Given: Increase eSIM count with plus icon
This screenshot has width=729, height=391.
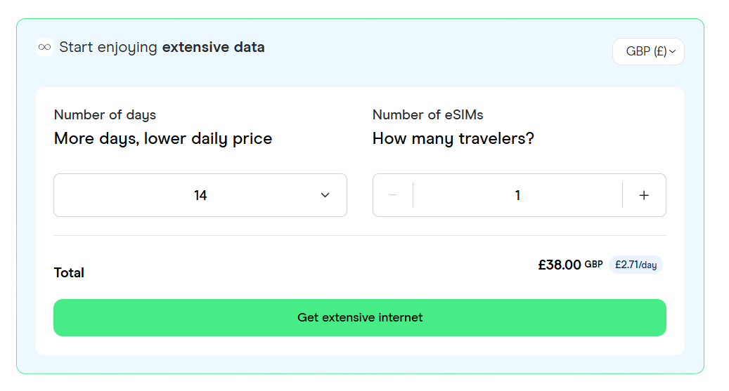Looking at the screenshot, I should 644,195.
